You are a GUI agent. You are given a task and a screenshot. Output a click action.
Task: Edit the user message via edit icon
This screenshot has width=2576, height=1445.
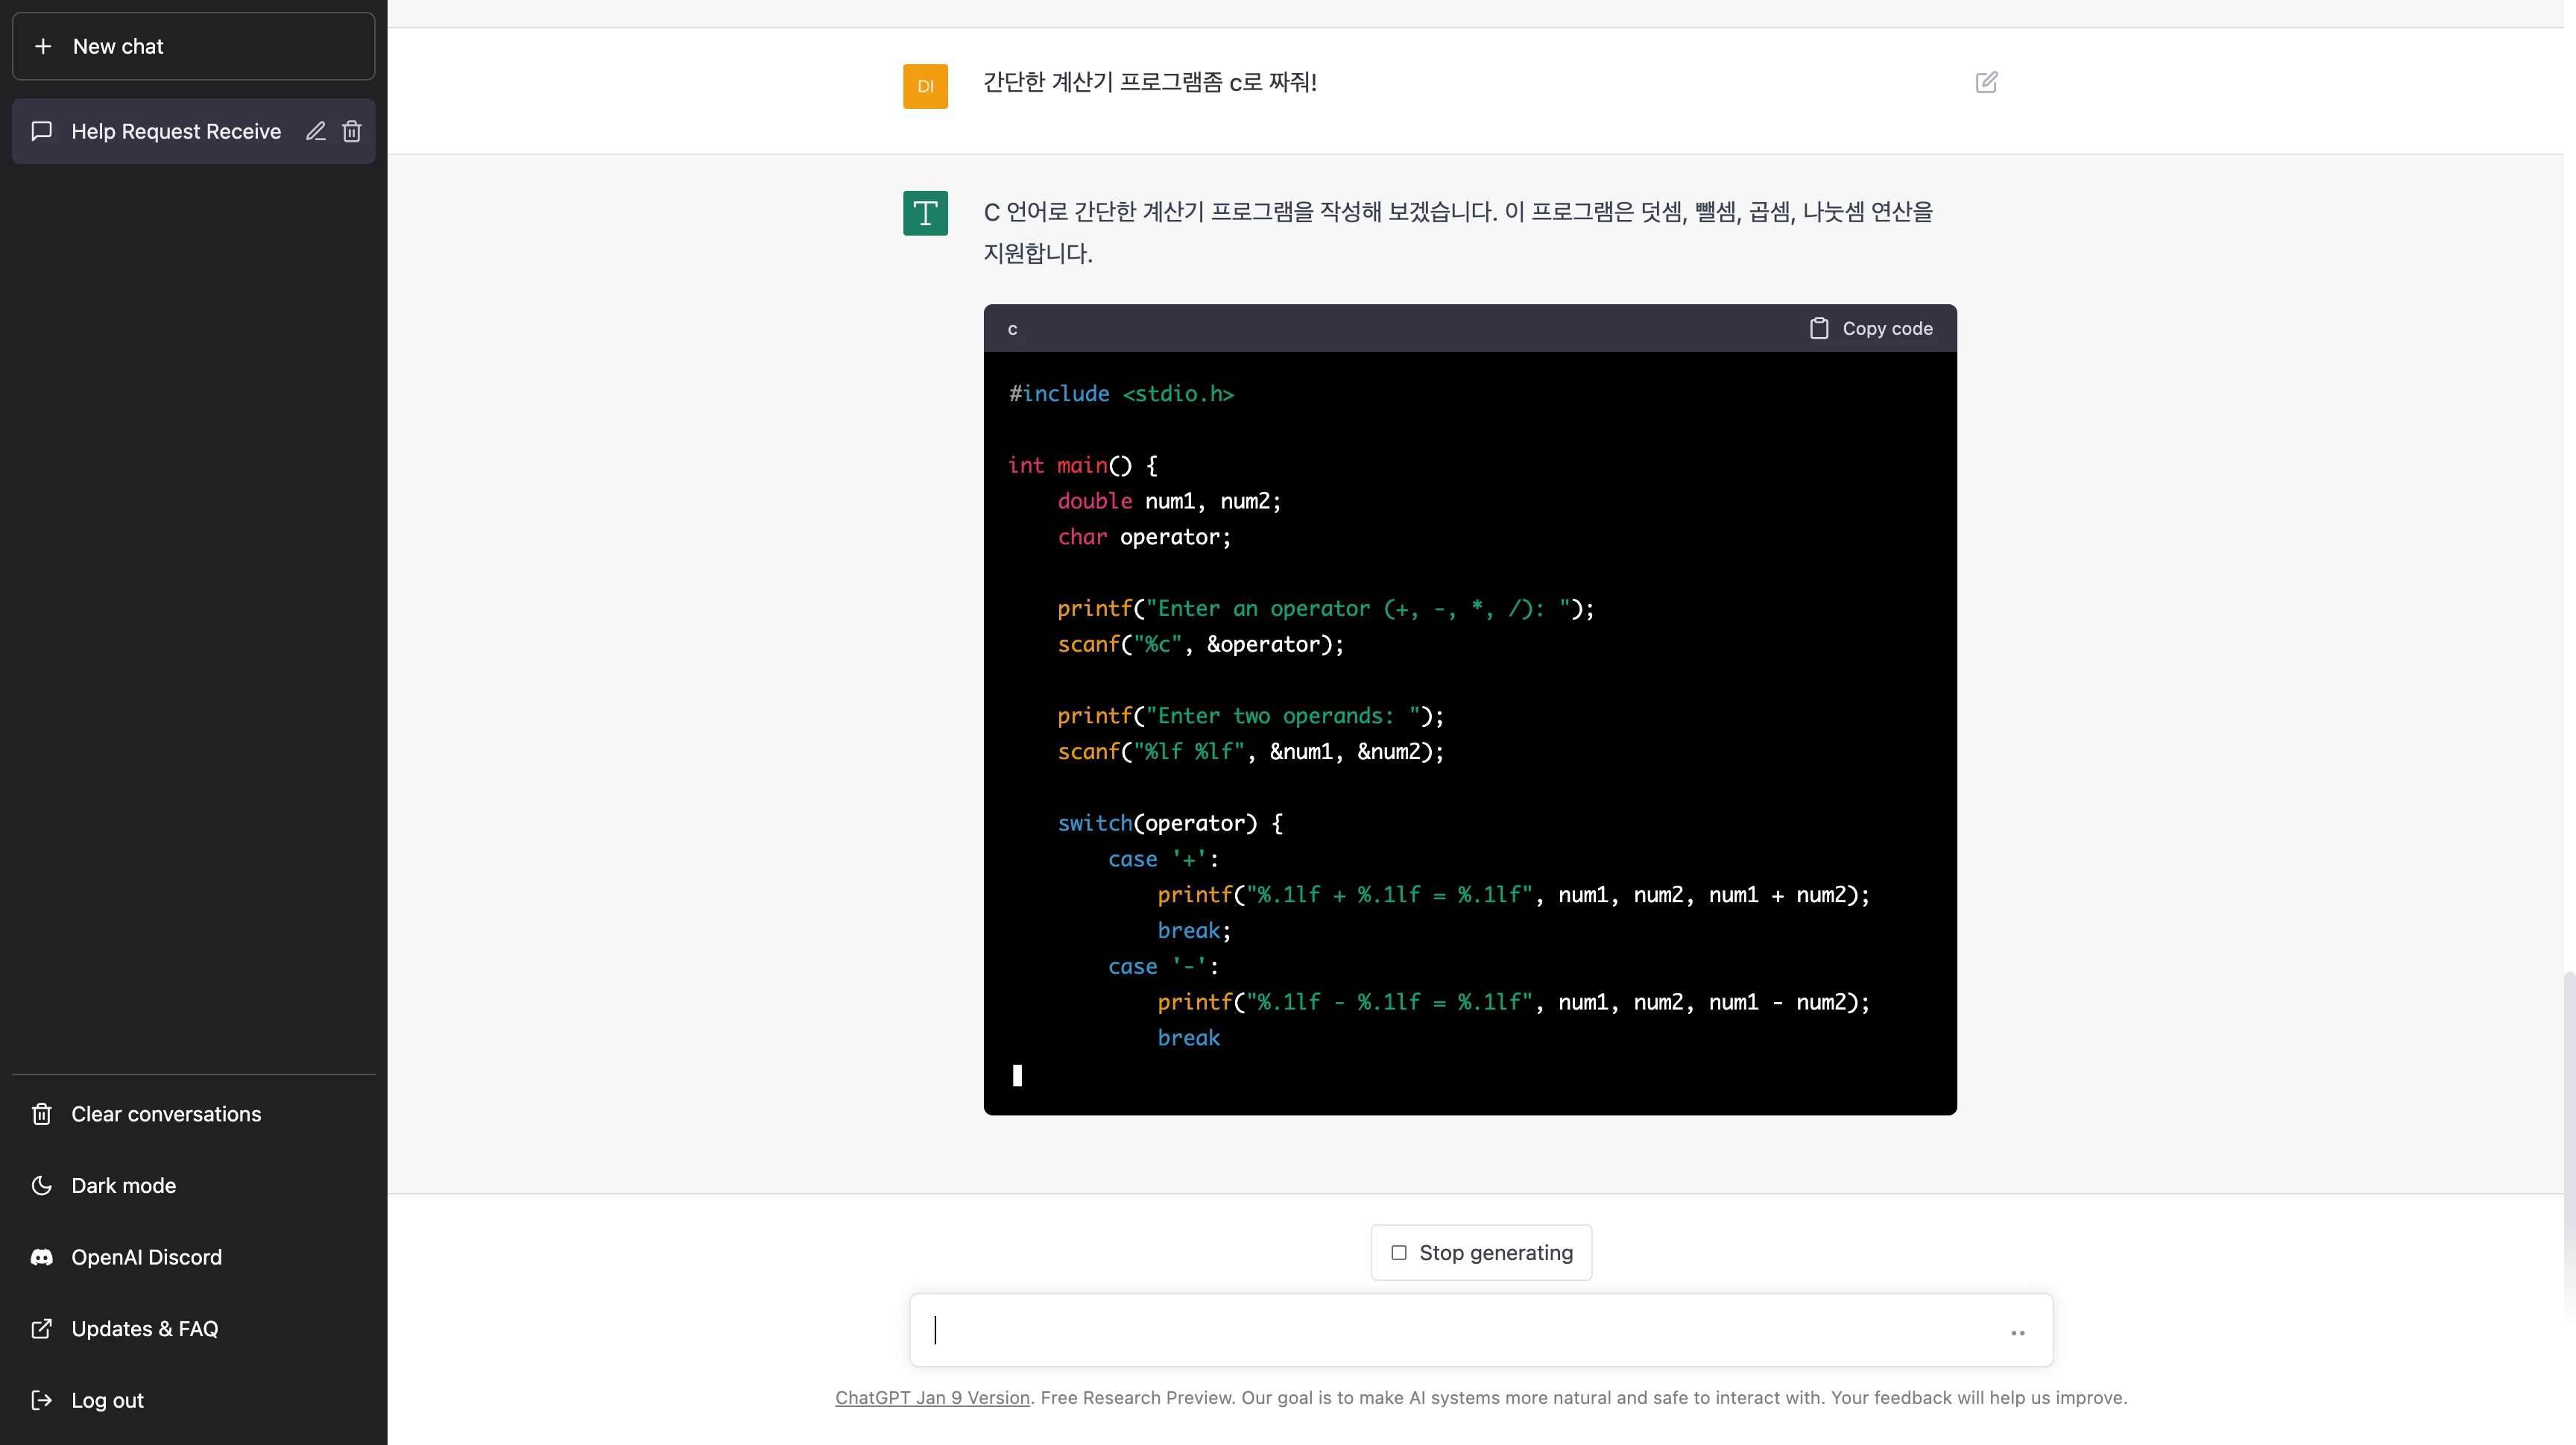click(1986, 82)
